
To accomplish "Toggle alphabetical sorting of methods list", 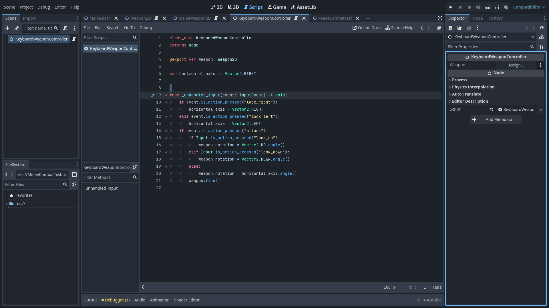I will point(135,167).
